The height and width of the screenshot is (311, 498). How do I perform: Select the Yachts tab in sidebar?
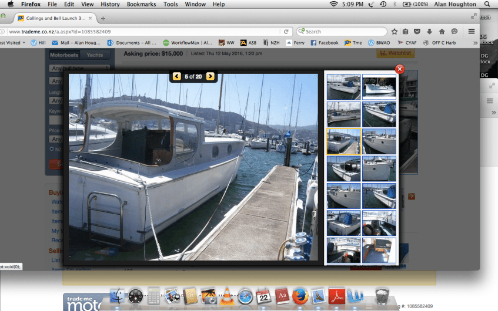coord(95,55)
